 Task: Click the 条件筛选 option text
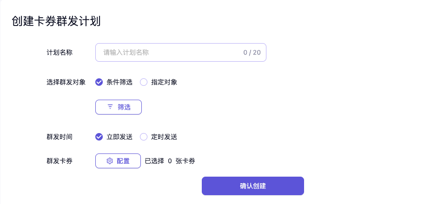point(119,82)
